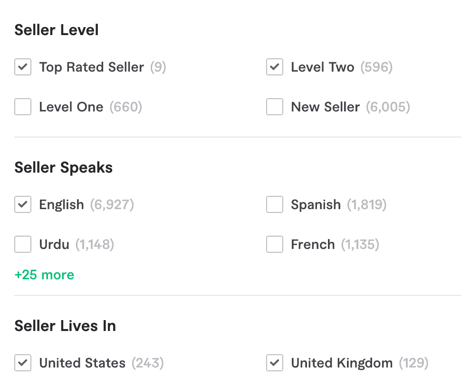Uncheck the Top Rated Seller checkbox

(x=23, y=67)
